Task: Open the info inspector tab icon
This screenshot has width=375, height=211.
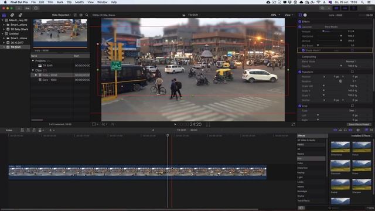Action: (305, 15)
